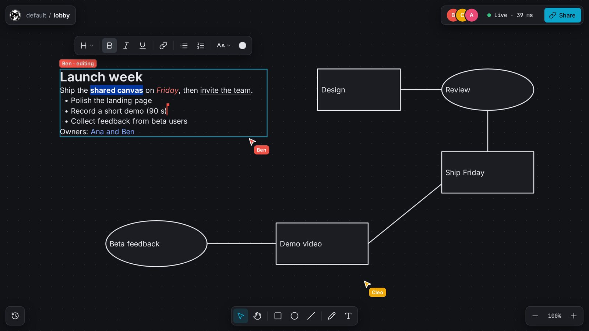Click the Launch week heading
Image resolution: width=589 pixels, height=331 pixels.
(x=101, y=77)
